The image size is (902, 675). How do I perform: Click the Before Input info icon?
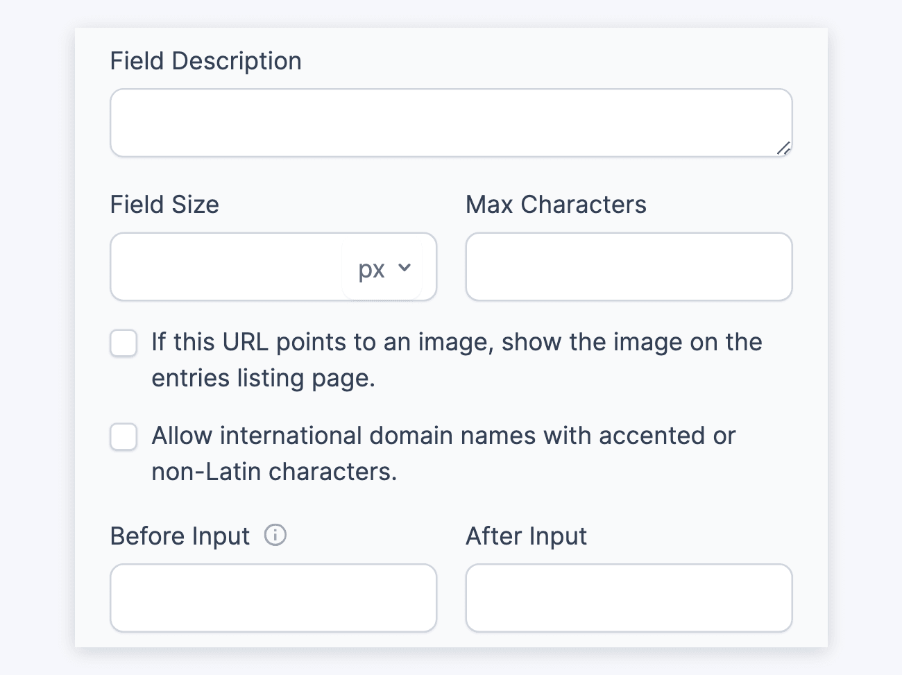coord(275,536)
